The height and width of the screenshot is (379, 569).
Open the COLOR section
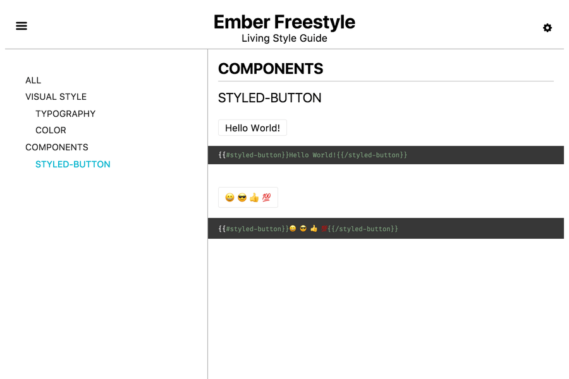[x=51, y=130]
